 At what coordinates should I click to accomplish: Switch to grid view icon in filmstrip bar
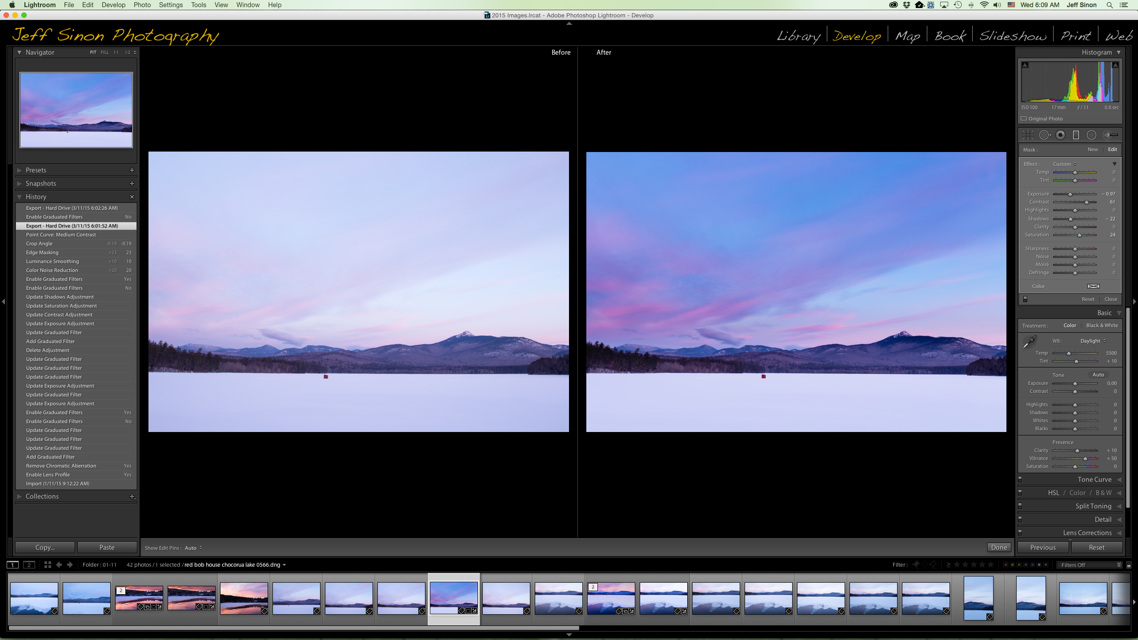pos(48,565)
